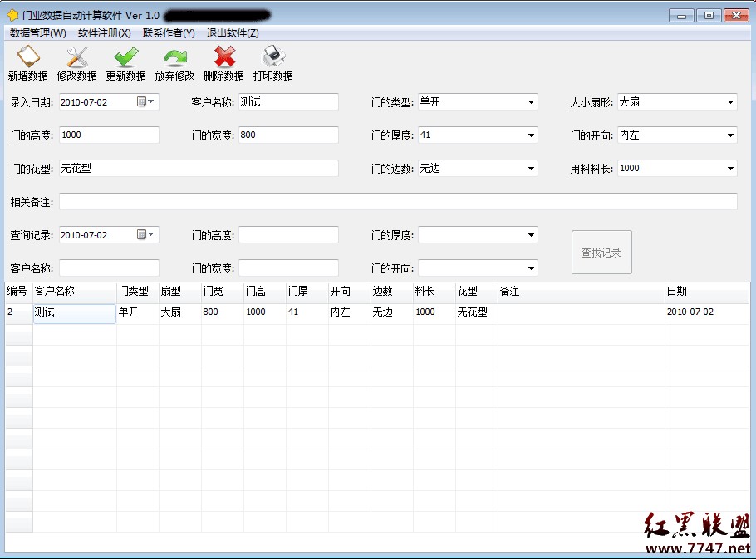The height and width of the screenshot is (560, 756).
Task: Click the empty 门的宽度 search field
Action: pyautogui.click(x=288, y=268)
